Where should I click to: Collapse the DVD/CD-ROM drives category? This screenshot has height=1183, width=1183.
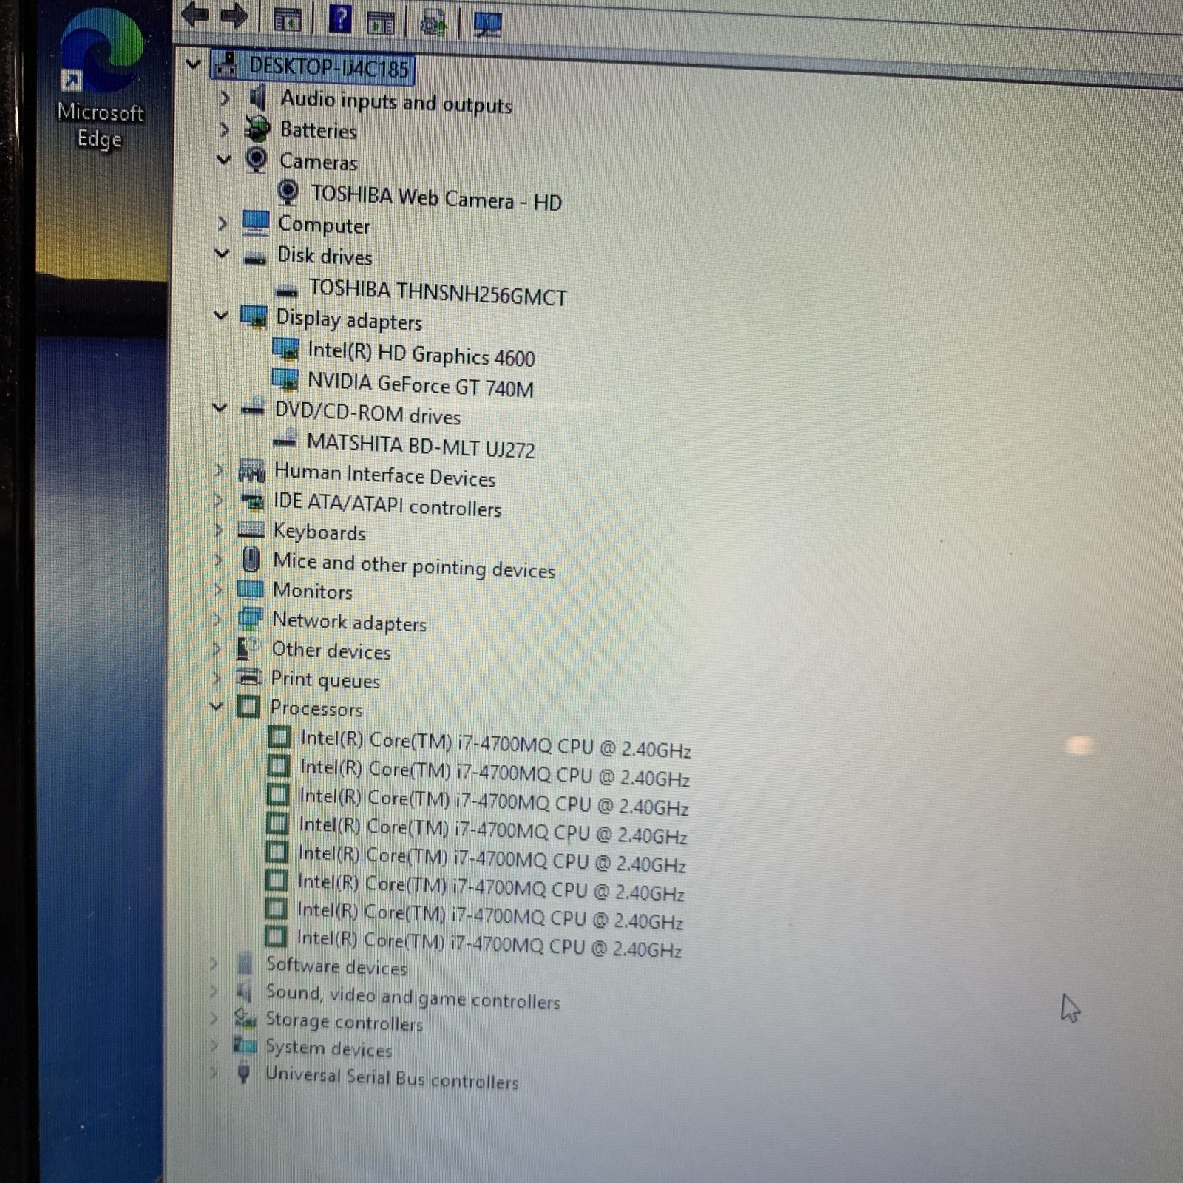[x=220, y=407]
